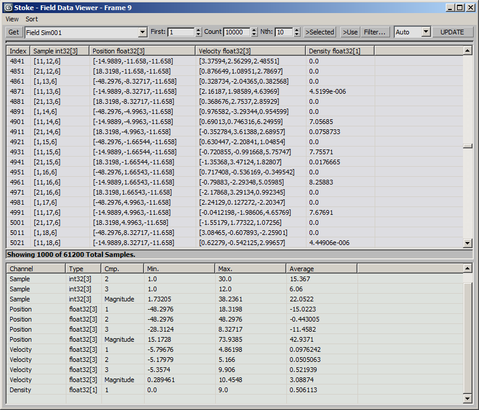479x410 pixels.
Task: Click the Position float32[3] column header
Action: click(142, 51)
